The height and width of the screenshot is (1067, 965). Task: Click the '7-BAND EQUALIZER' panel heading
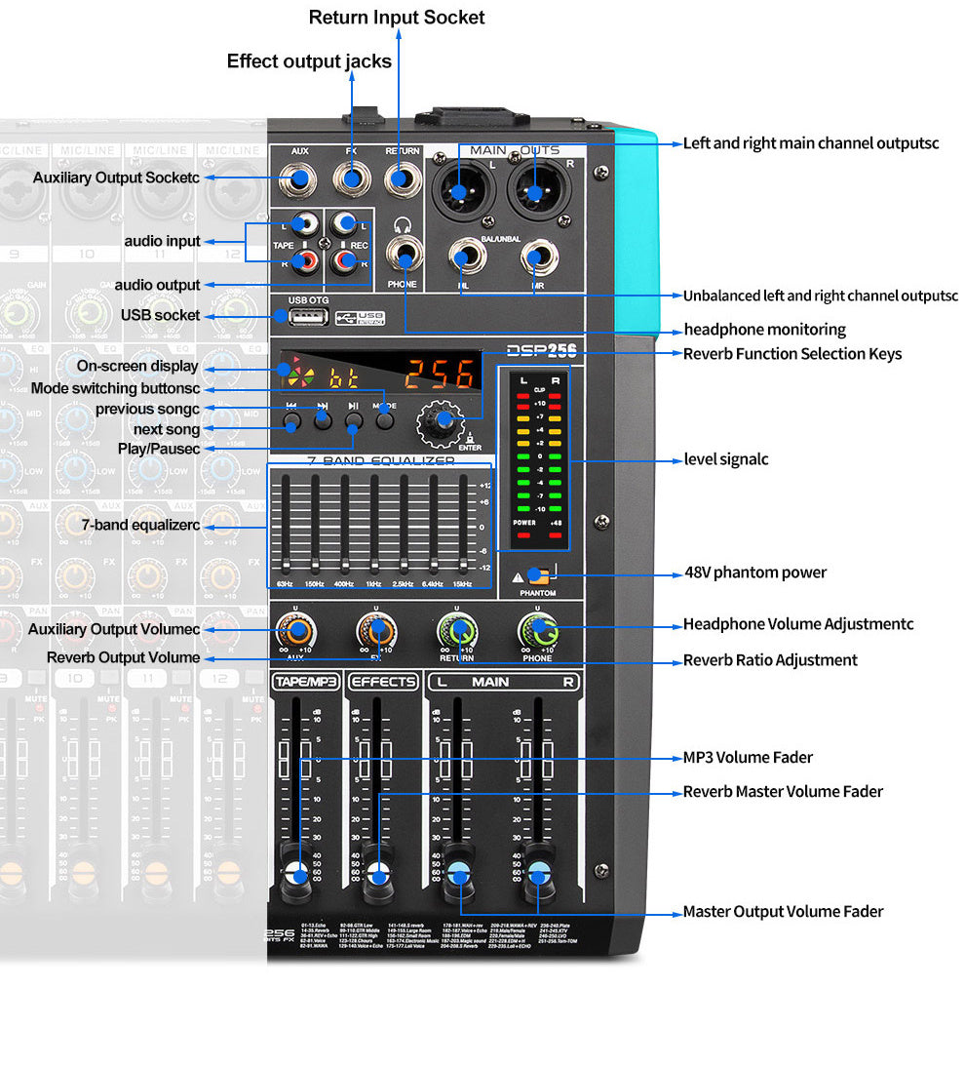[x=381, y=460]
